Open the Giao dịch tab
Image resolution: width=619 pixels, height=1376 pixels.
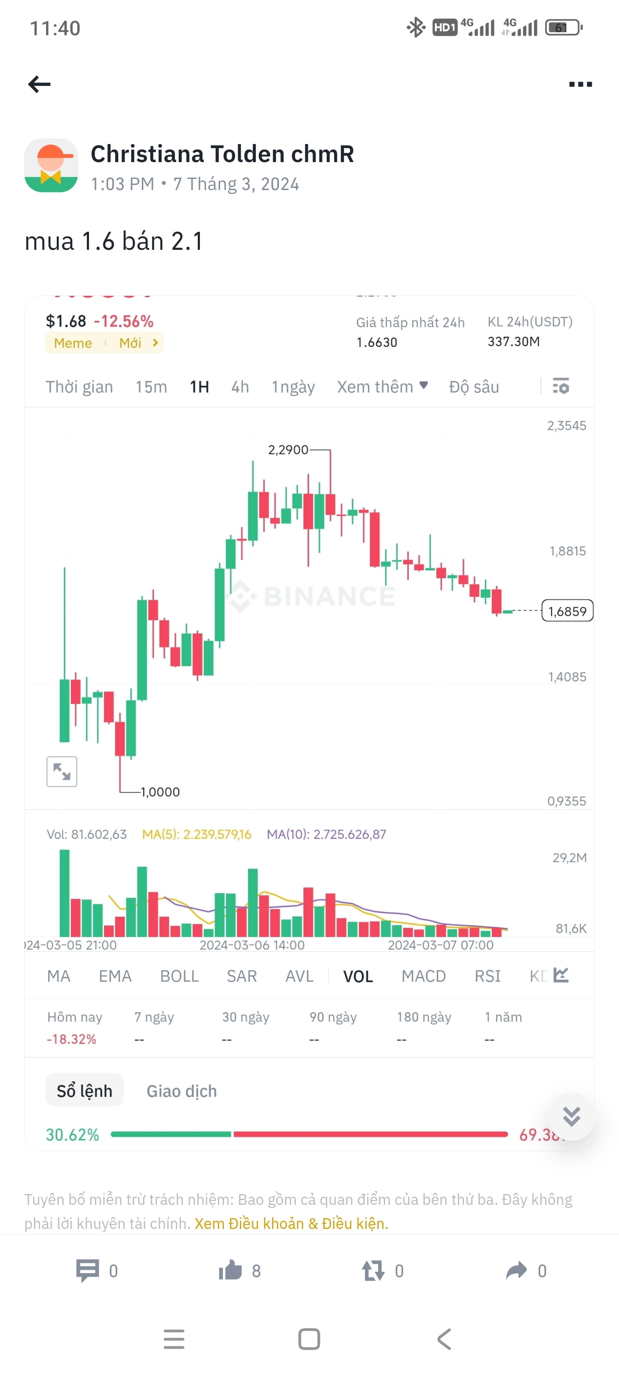[181, 1091]
